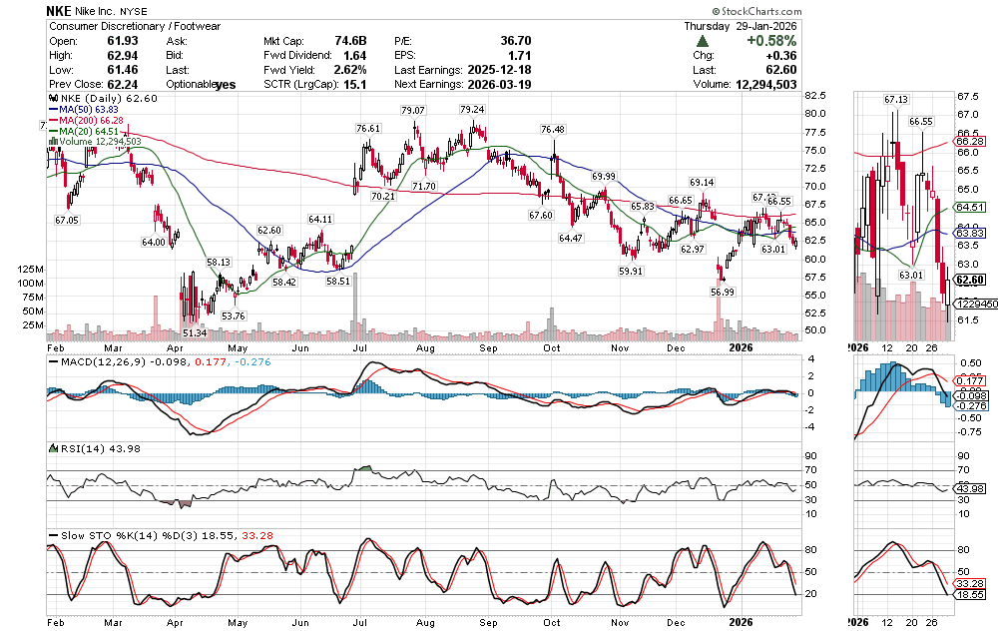Click the small icon before Slow STO label
This screenshot has width=998, height=632.
53,535
